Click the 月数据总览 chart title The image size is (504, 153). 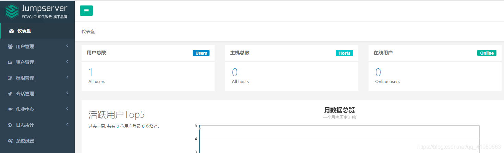point(339,110)
